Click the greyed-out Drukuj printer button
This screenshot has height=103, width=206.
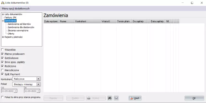96,98
